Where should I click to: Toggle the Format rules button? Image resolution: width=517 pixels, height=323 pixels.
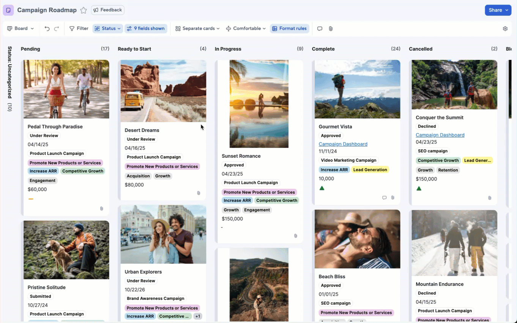pos(289,28)
